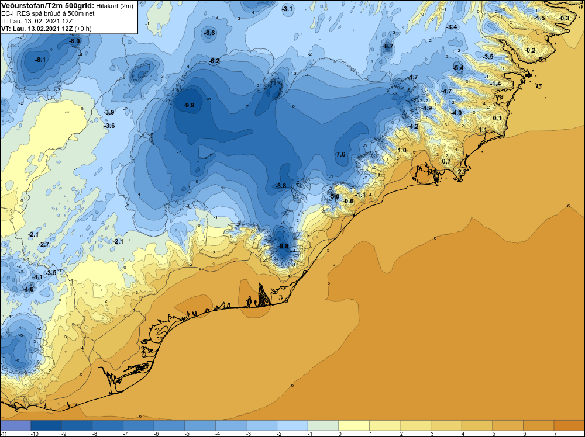Pick the legend swatch between -8 and -7
585x437 pixels.
tap(108, 425)
